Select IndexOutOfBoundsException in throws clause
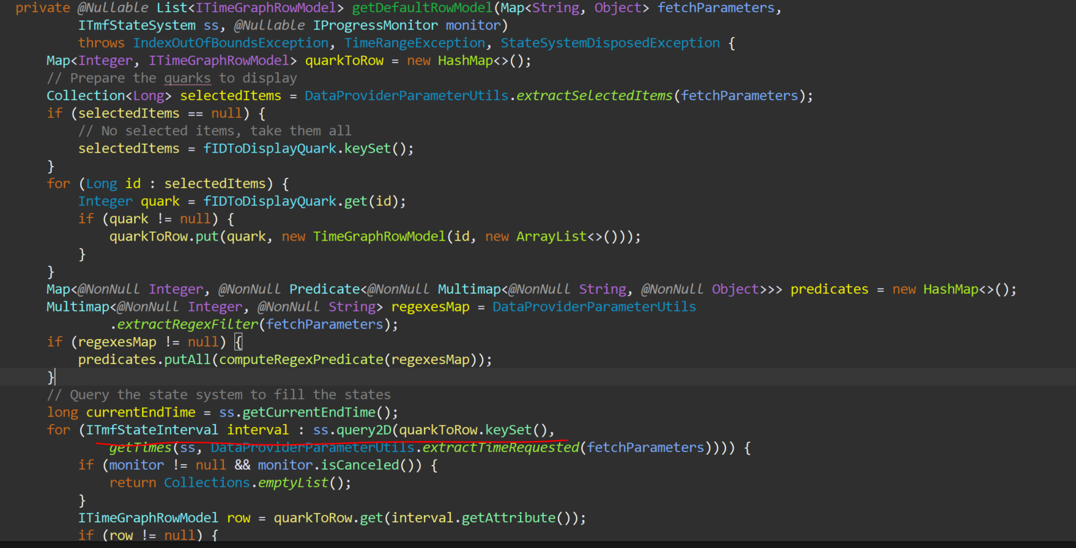The width and height of the screenshot is (1076, 548). pyautogui.click(x=231, y=43)
